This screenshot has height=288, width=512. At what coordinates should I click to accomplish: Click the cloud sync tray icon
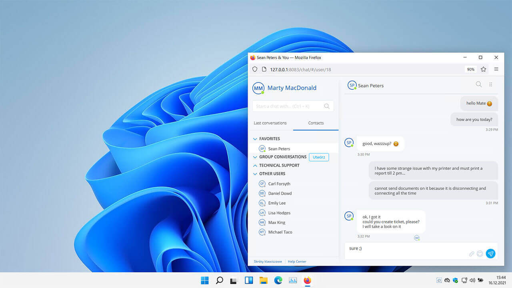click(x=447, y=280)
